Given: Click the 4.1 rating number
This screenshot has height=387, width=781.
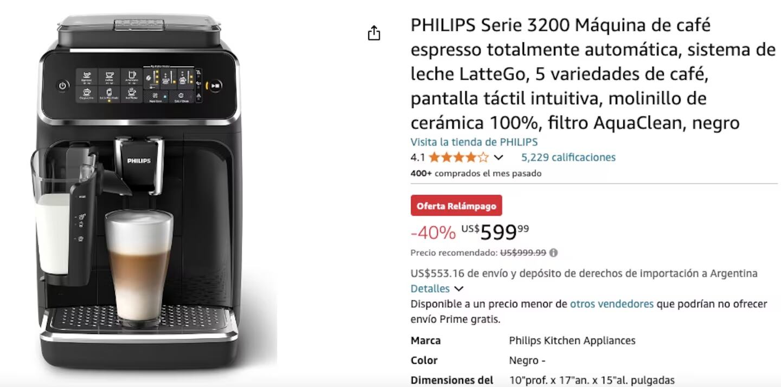Looking at the screenshot, I should (x=418, y=158).
